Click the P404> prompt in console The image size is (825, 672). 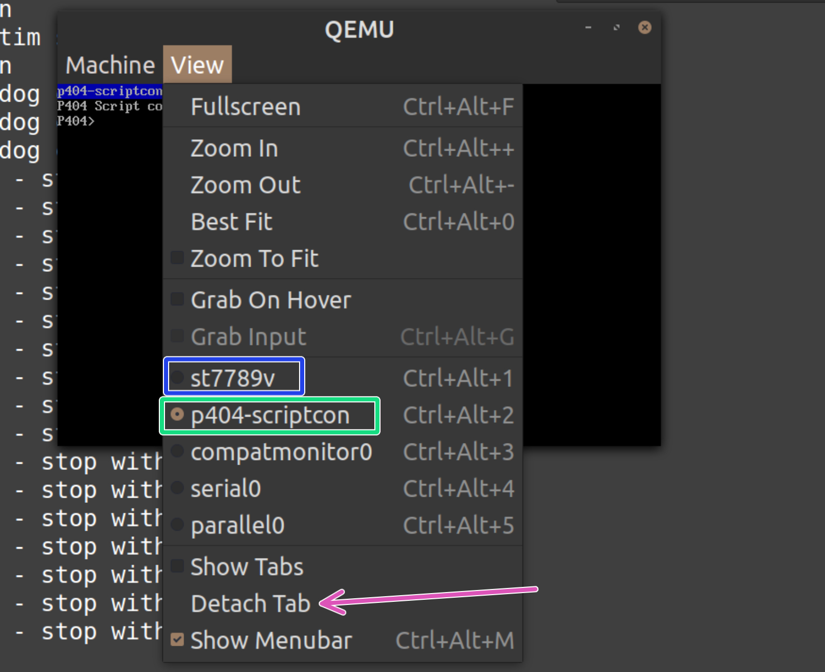point(76,121)
